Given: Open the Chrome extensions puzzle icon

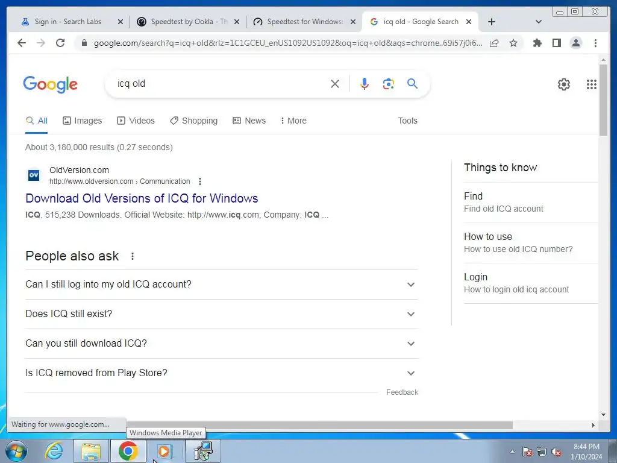Looking at the screenshot, I should tap(537, 43).
